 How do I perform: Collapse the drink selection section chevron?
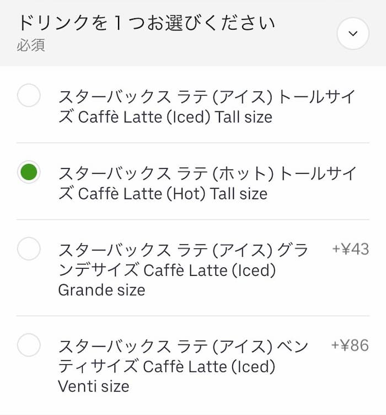tap(353, 33)
